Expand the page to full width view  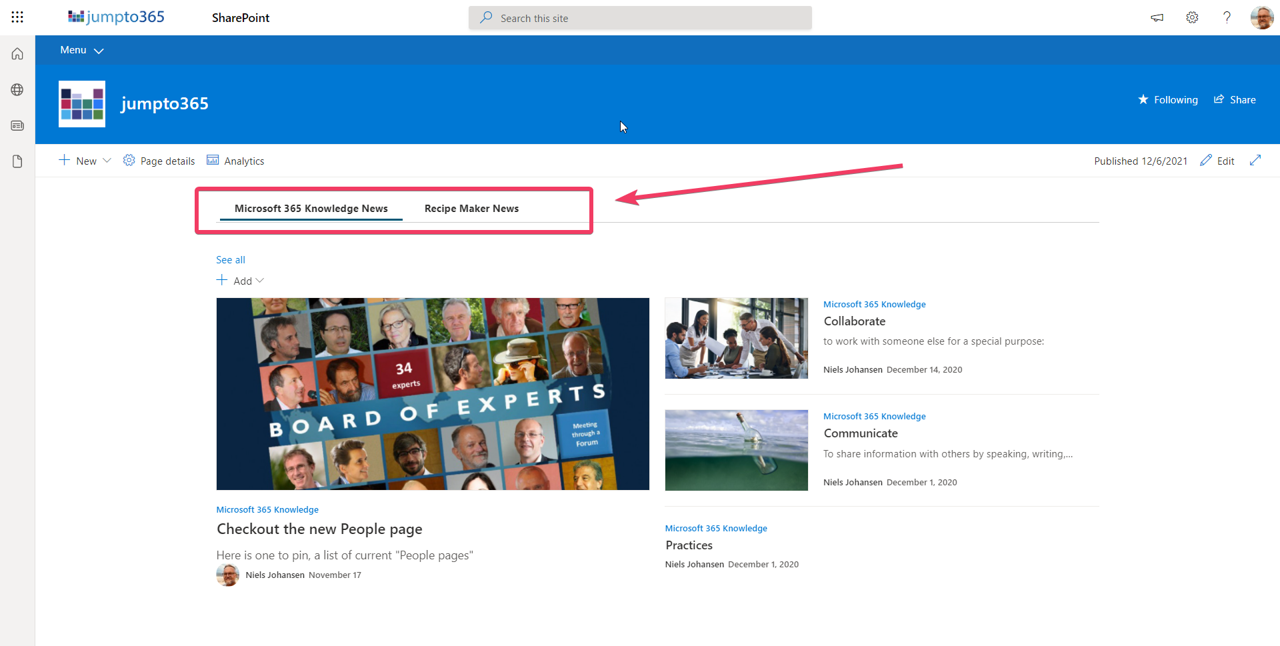point(1256,160)
